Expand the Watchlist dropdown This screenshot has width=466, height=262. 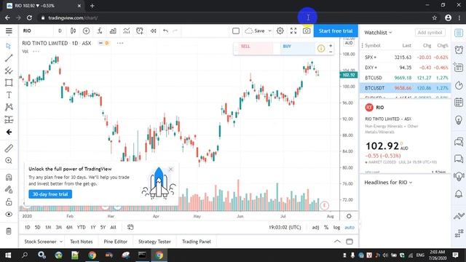[x=378, y=32]
